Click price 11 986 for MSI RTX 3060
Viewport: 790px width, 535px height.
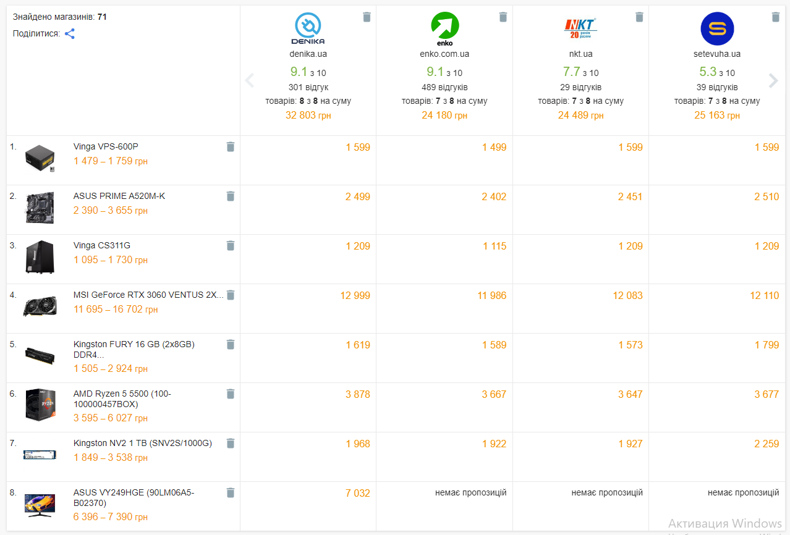click(x=492, y=295)
